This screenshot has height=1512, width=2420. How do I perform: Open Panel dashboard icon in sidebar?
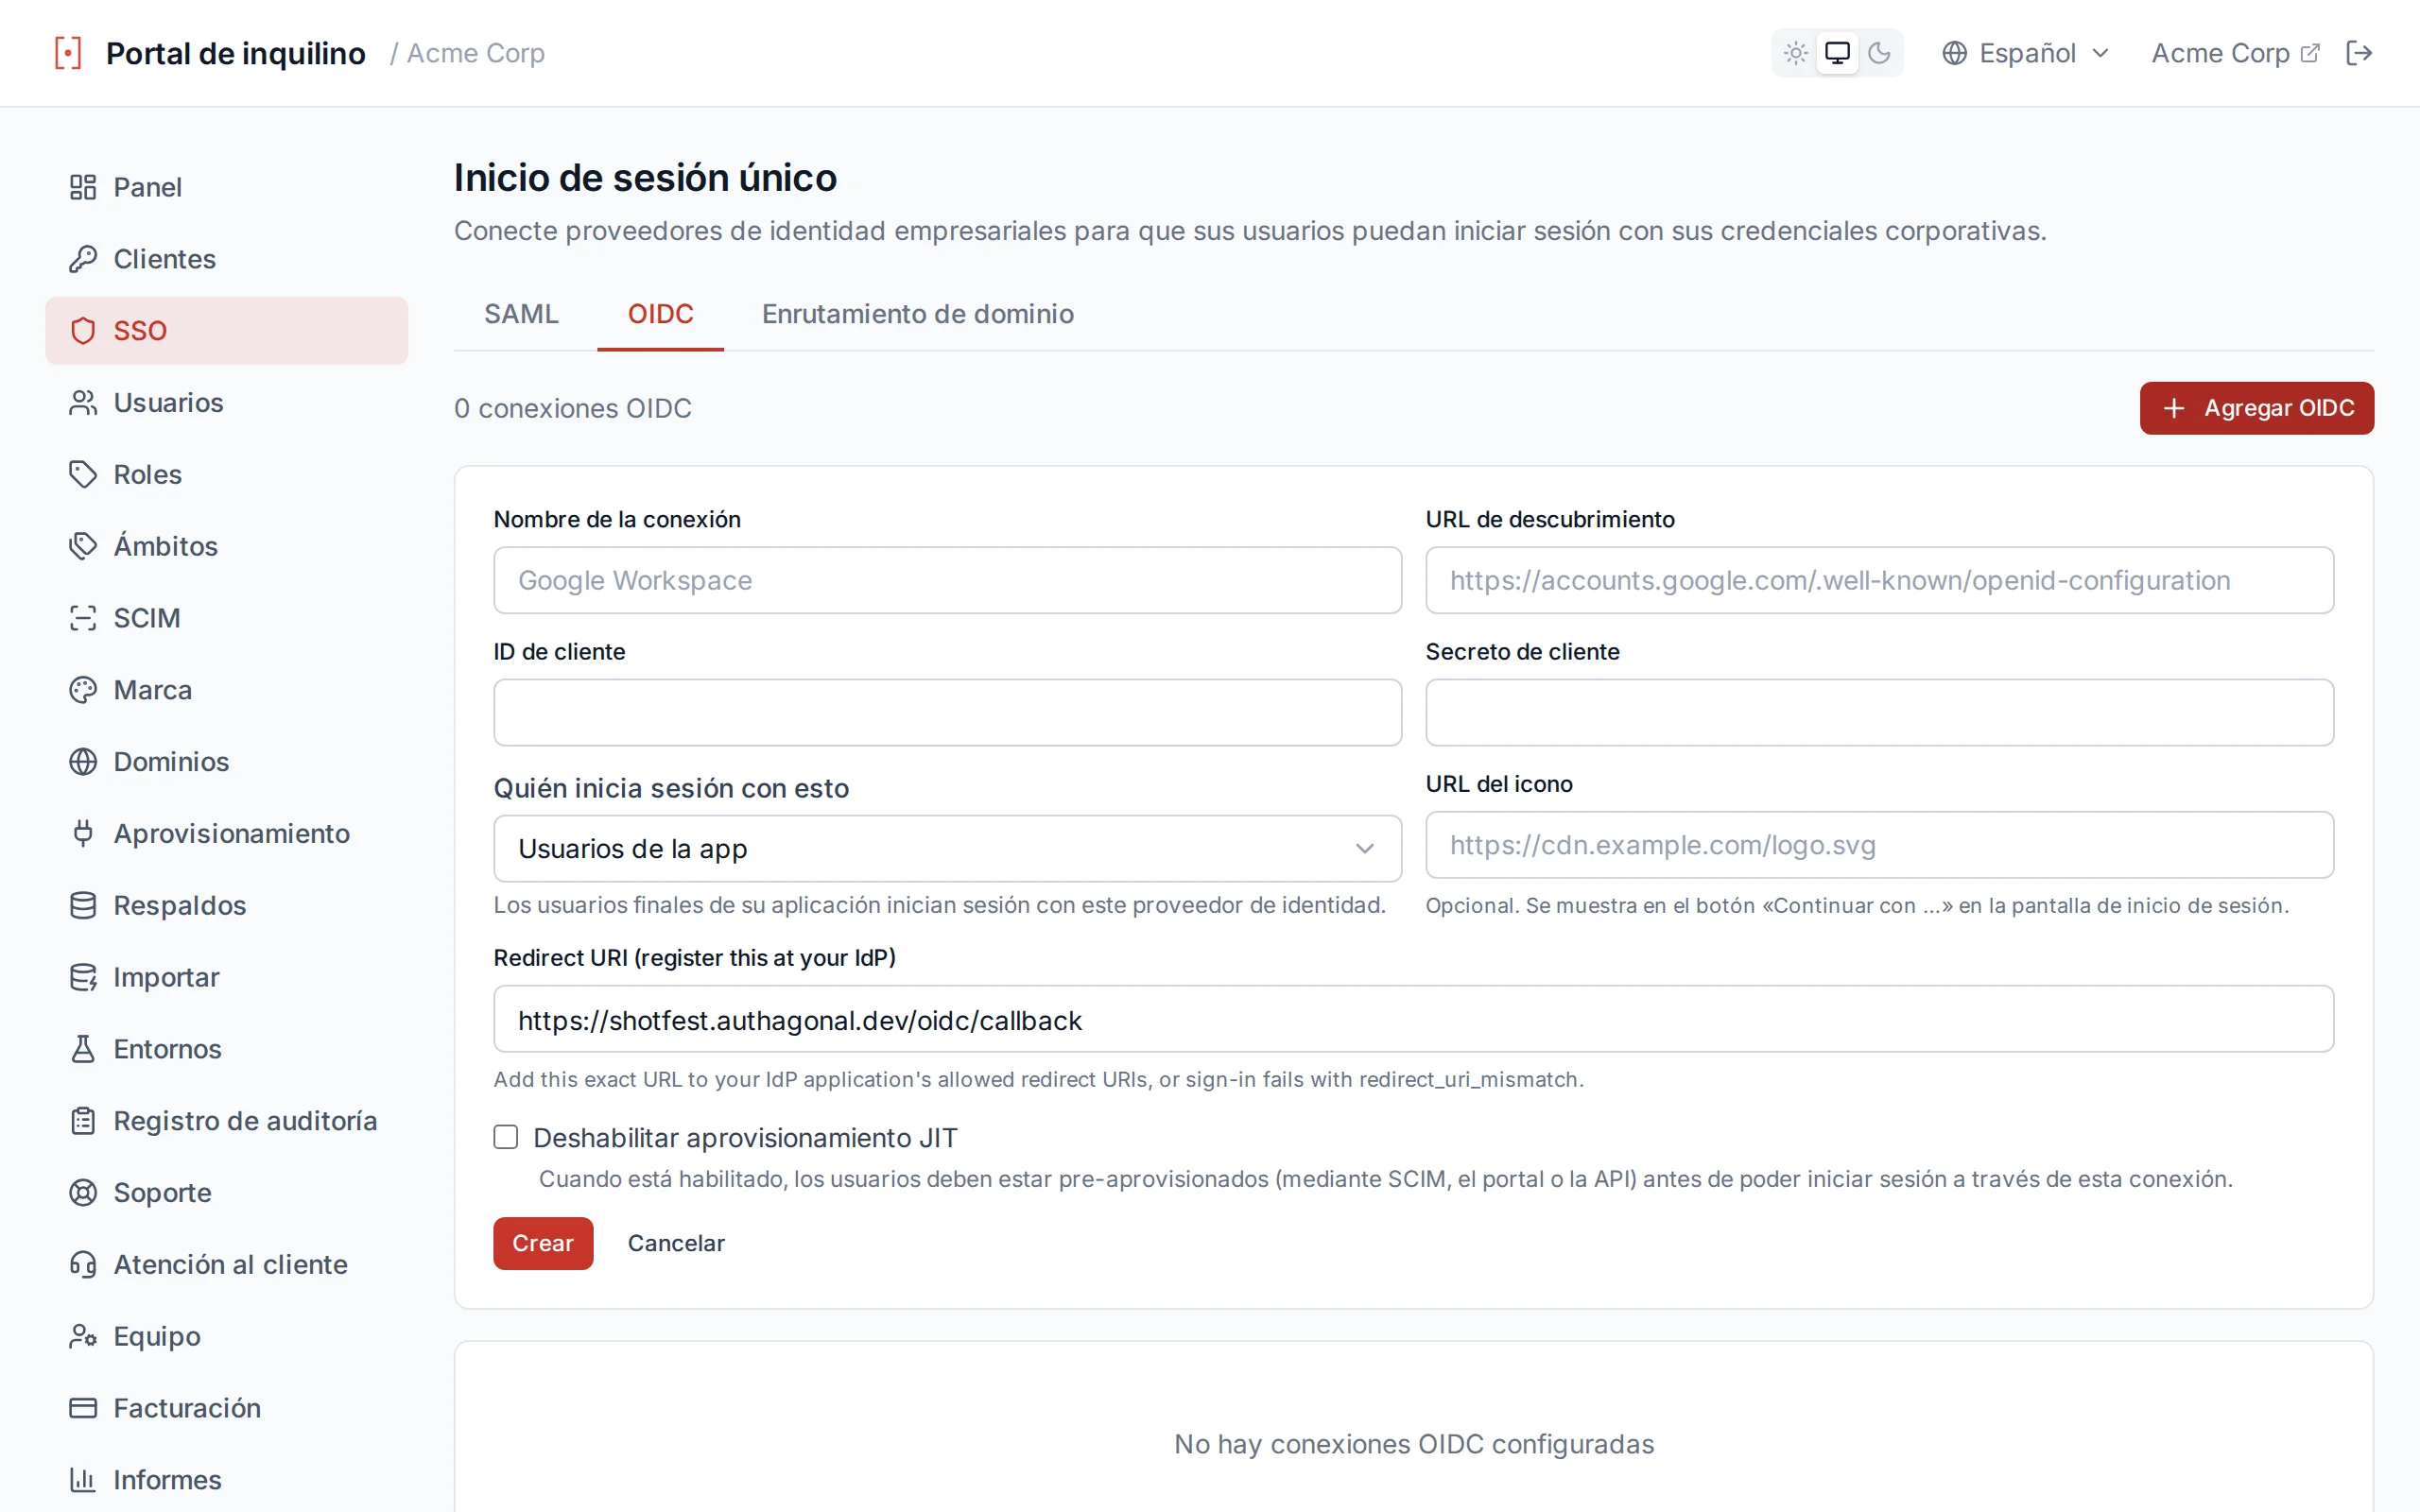coord(83,187)
